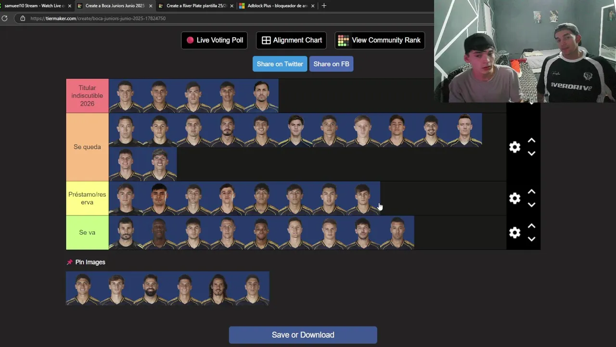Select the last player in the Préstamo/reserva row
616x347 pixels.
click(x=363, y=198)
